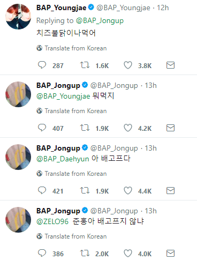Image resolution: width=197 pixels, height=260 pixels.
Task: Translate the @ZELO96 tweet from Korean
Action: [x=72, y=236]
